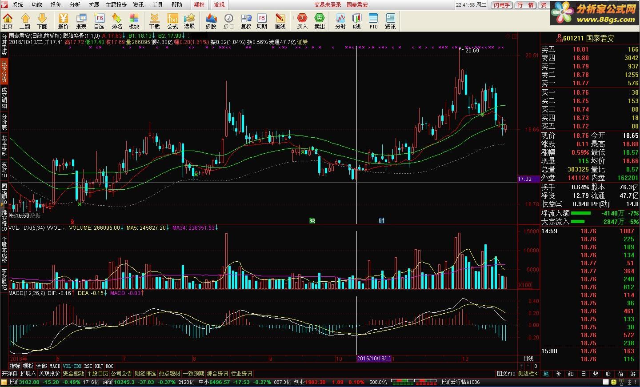The image size is (640, 387).
Task: Open the 公司公告 announcements tab
Action: point(121,374)
